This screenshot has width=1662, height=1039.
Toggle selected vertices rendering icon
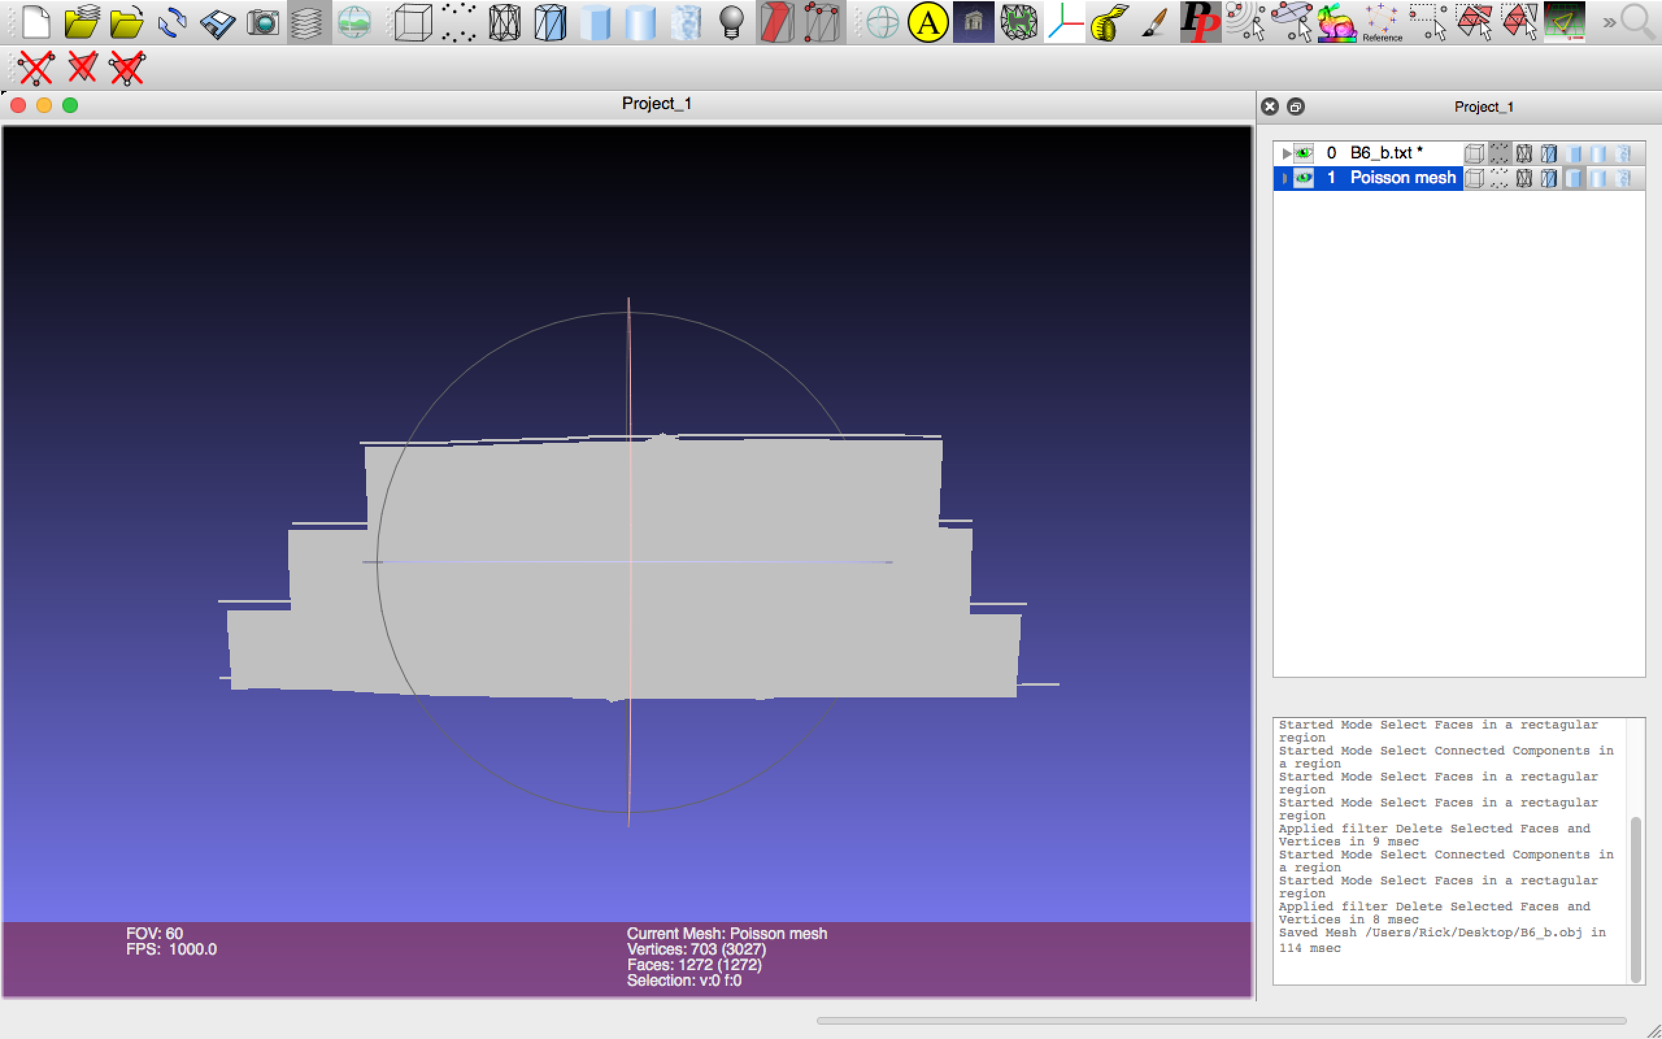coord(822,22)
